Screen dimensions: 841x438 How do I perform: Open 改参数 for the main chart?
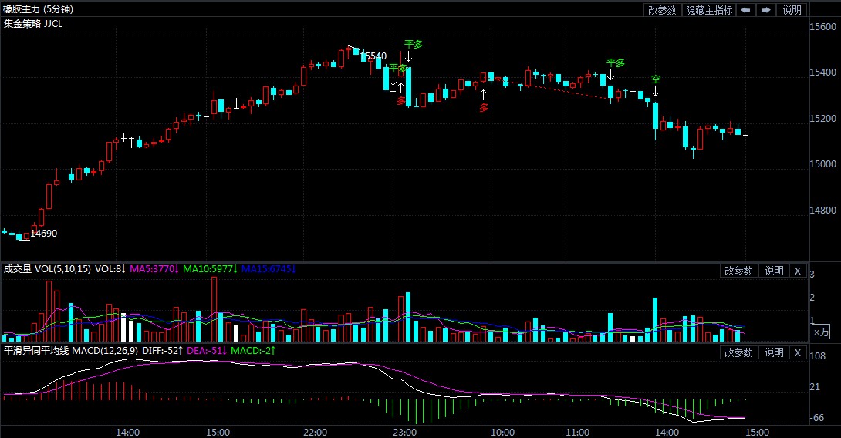(662, 10)
